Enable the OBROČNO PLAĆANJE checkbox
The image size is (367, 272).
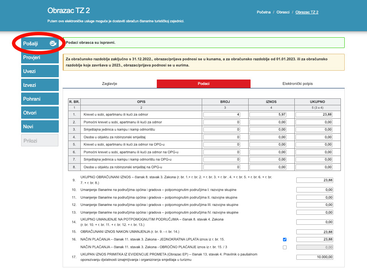(x=284, y=247)
